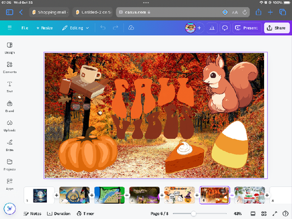292x219 pixels.
Task: Click the Share button
Action: click(x=277, y=28)
